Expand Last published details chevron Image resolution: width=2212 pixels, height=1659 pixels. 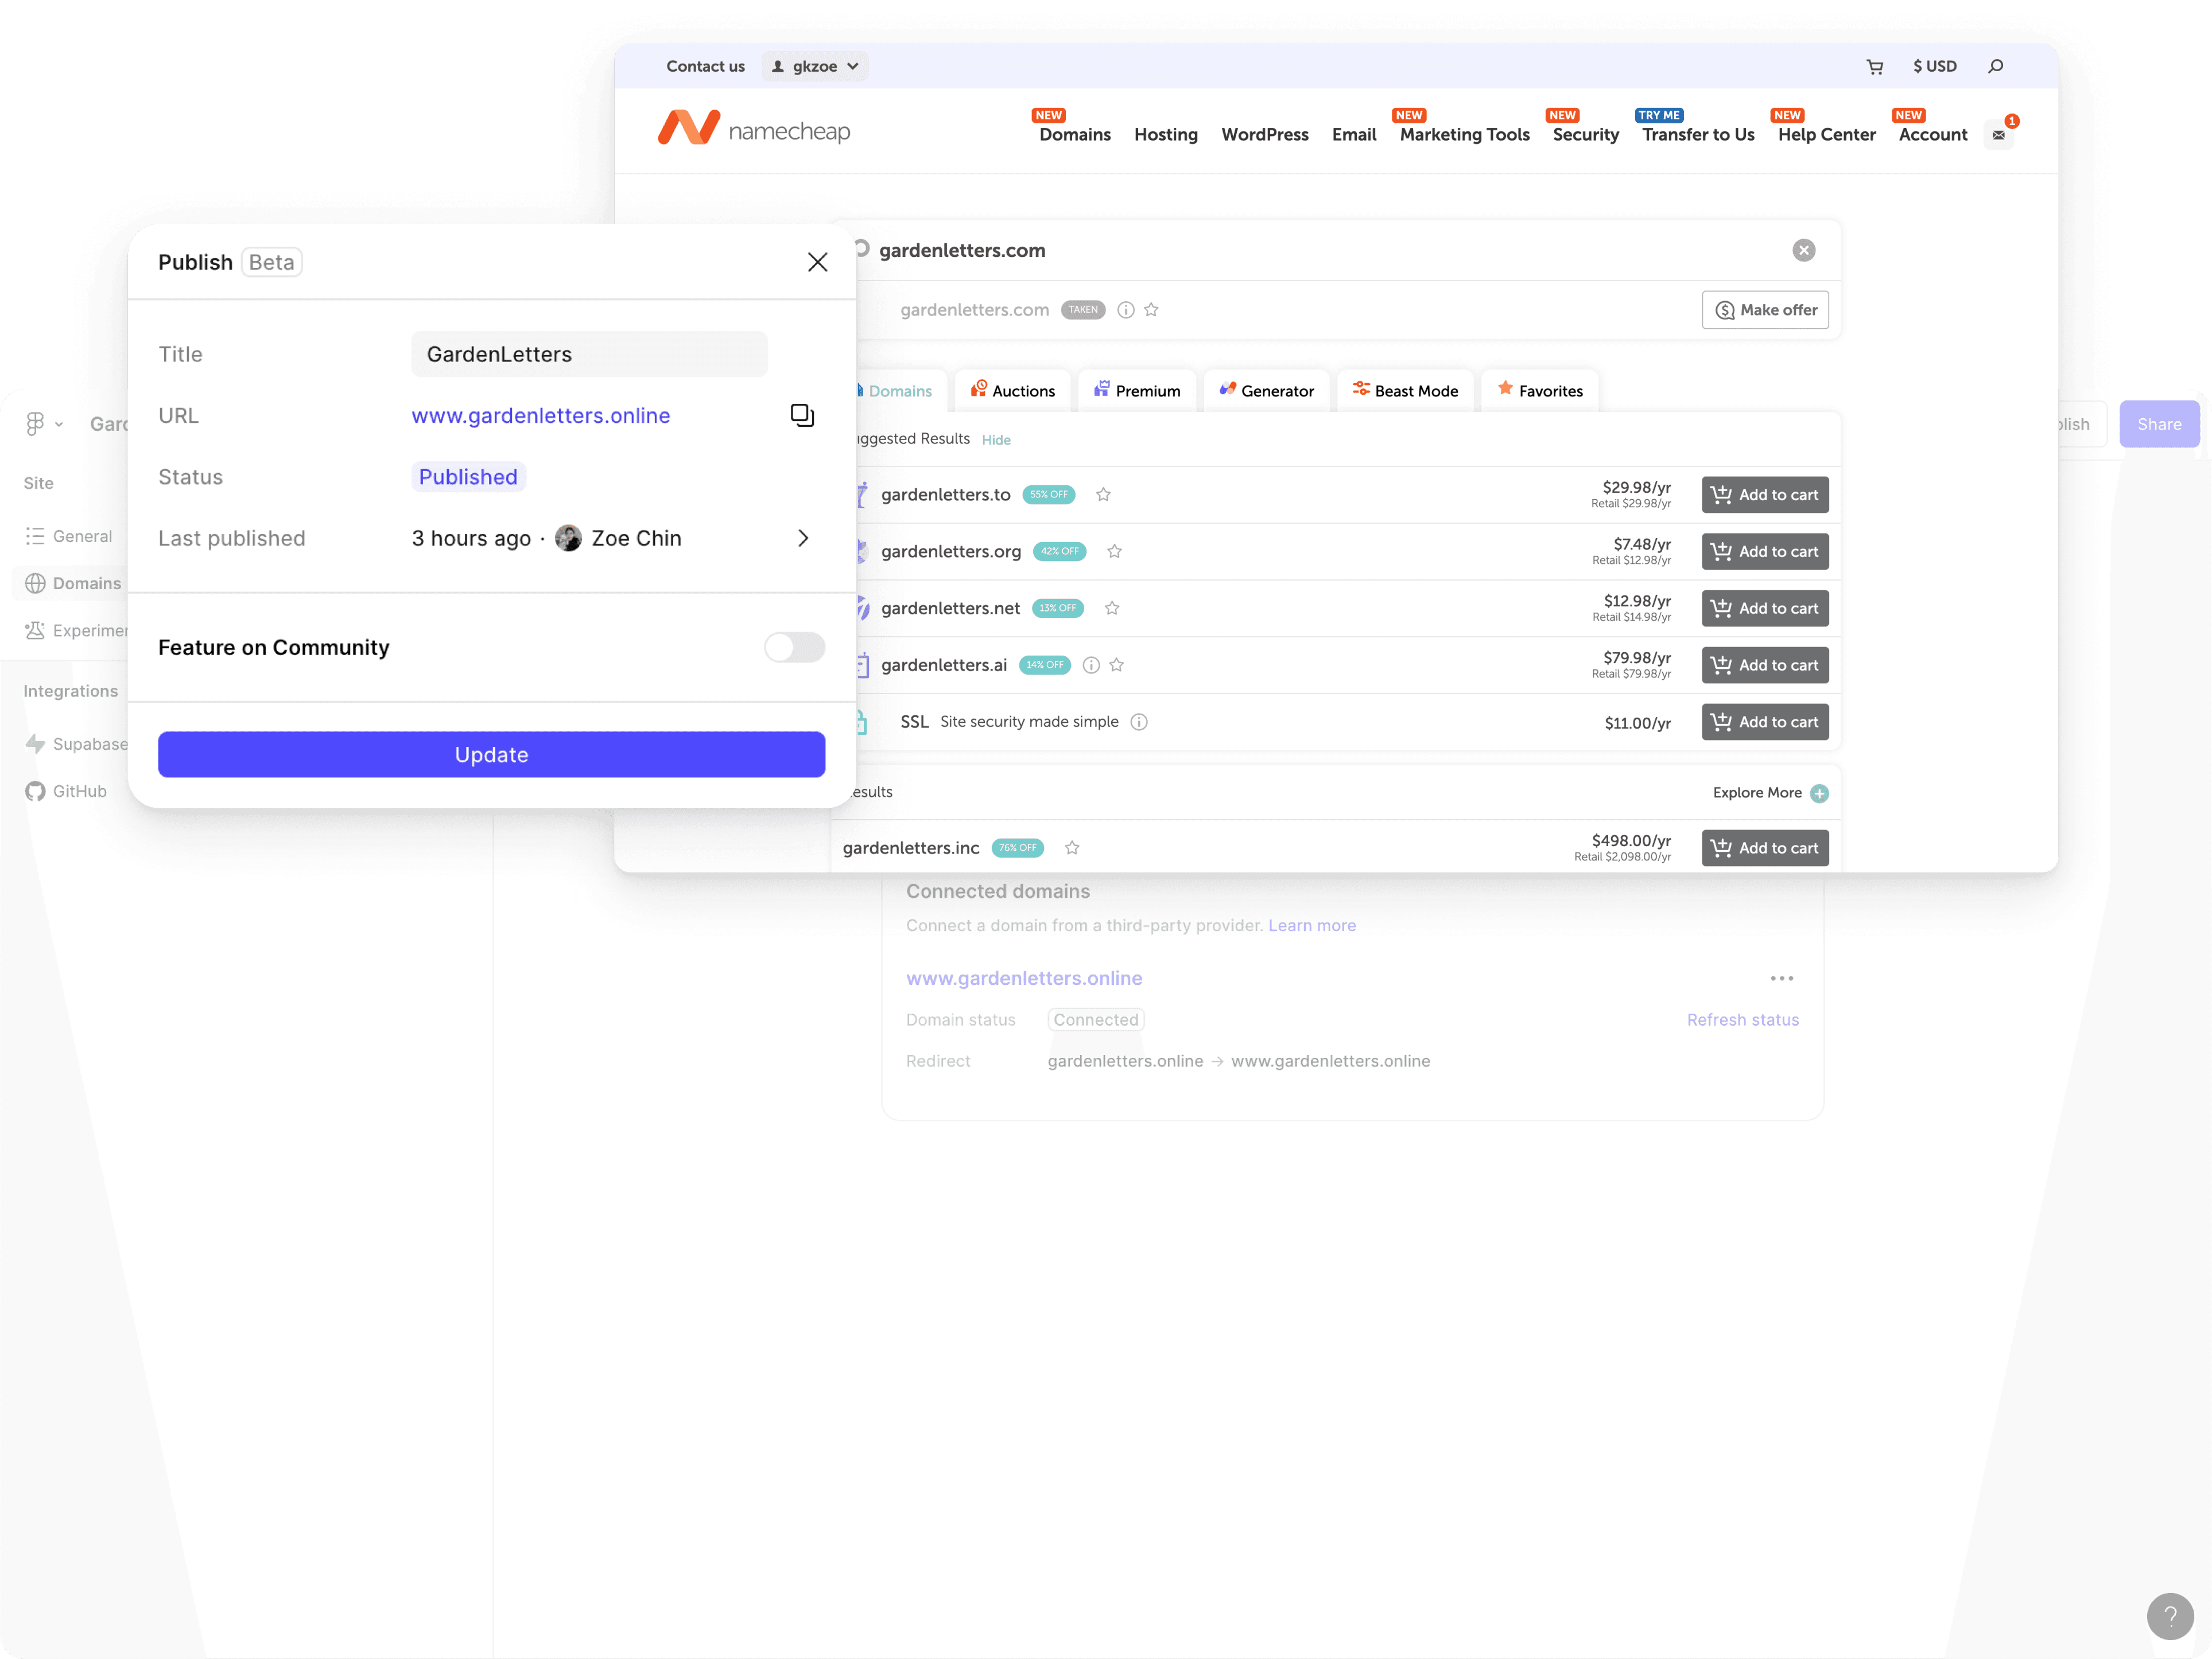click(x=803, y=539)
